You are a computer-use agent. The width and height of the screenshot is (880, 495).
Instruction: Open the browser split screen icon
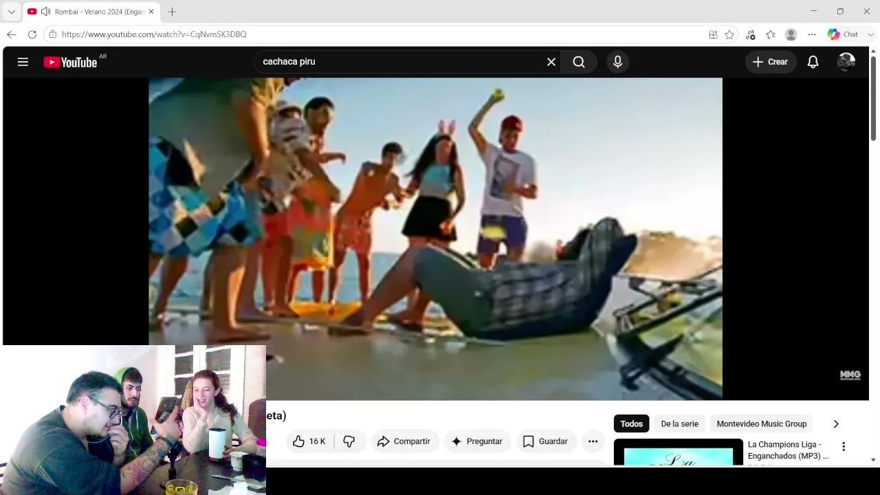713,34
